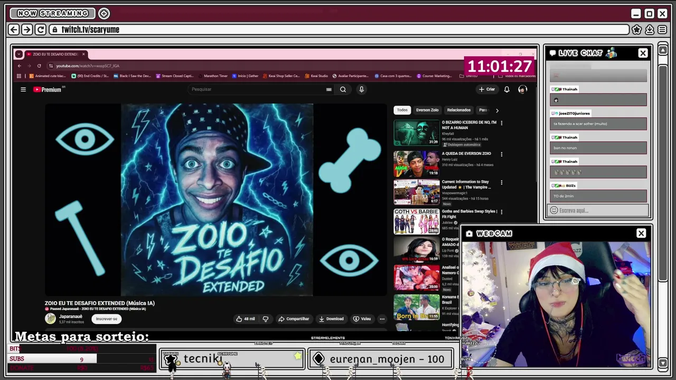Open A QUEDA DE EVERSON ZOIO thumbnail
This screenshot has height=380, width=676.
[416, 164]
